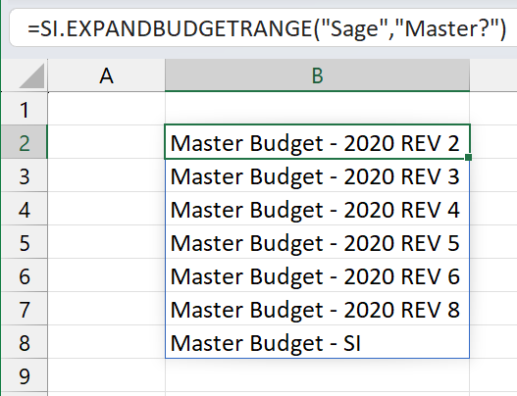The width and height of the screenshot is (517, 396).
Task: Select cell Master Budget - 2020 REV 4
Action: (317, 209)
